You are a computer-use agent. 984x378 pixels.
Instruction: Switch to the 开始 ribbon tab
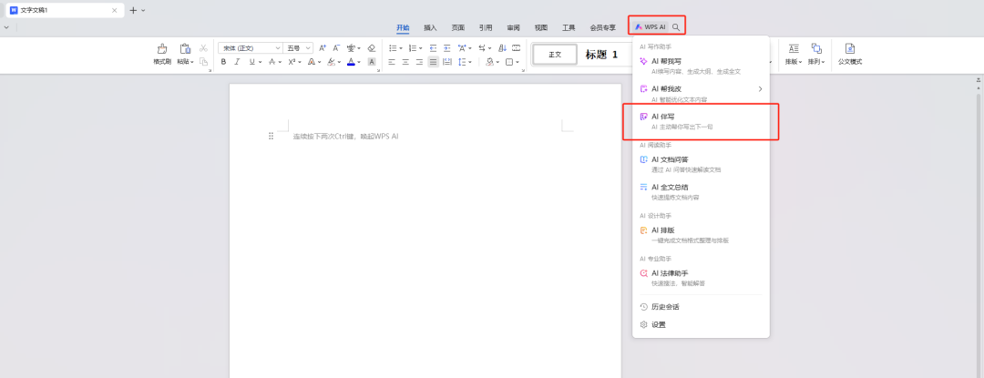click(x=403, y=27)
